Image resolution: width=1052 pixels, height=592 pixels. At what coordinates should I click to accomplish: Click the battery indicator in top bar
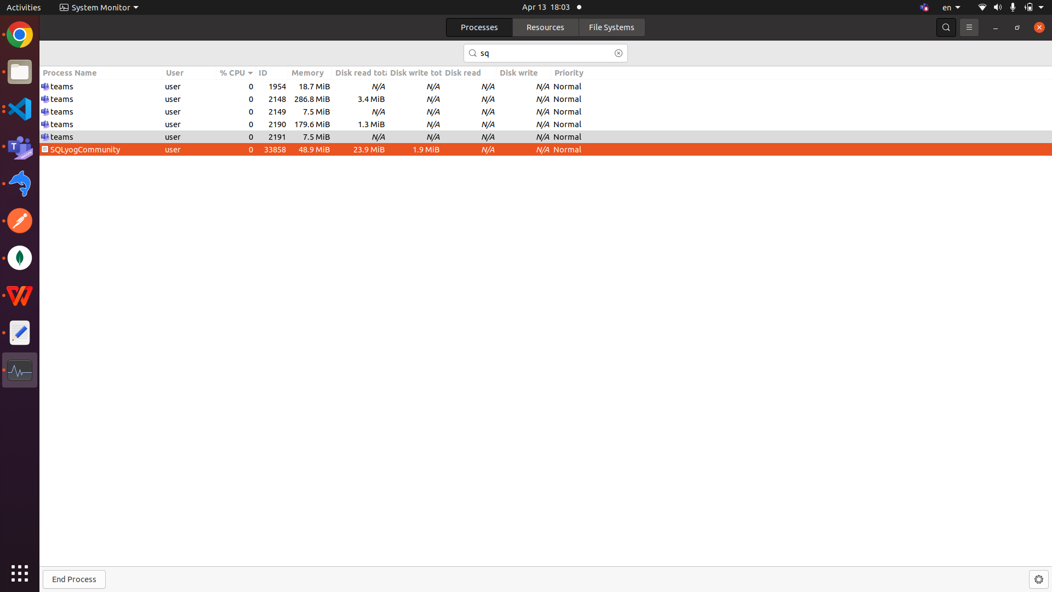point(1028,8)
